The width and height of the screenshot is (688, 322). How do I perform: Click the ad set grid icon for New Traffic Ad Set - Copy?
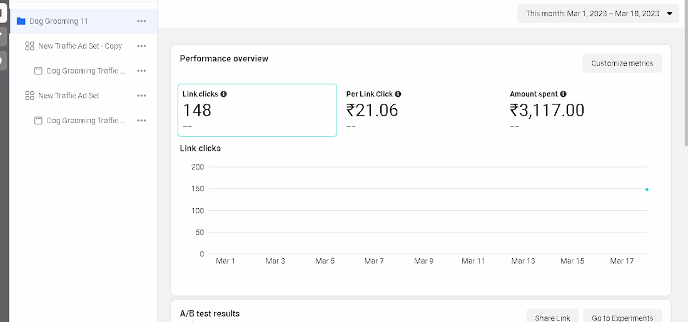click(29, 46)
